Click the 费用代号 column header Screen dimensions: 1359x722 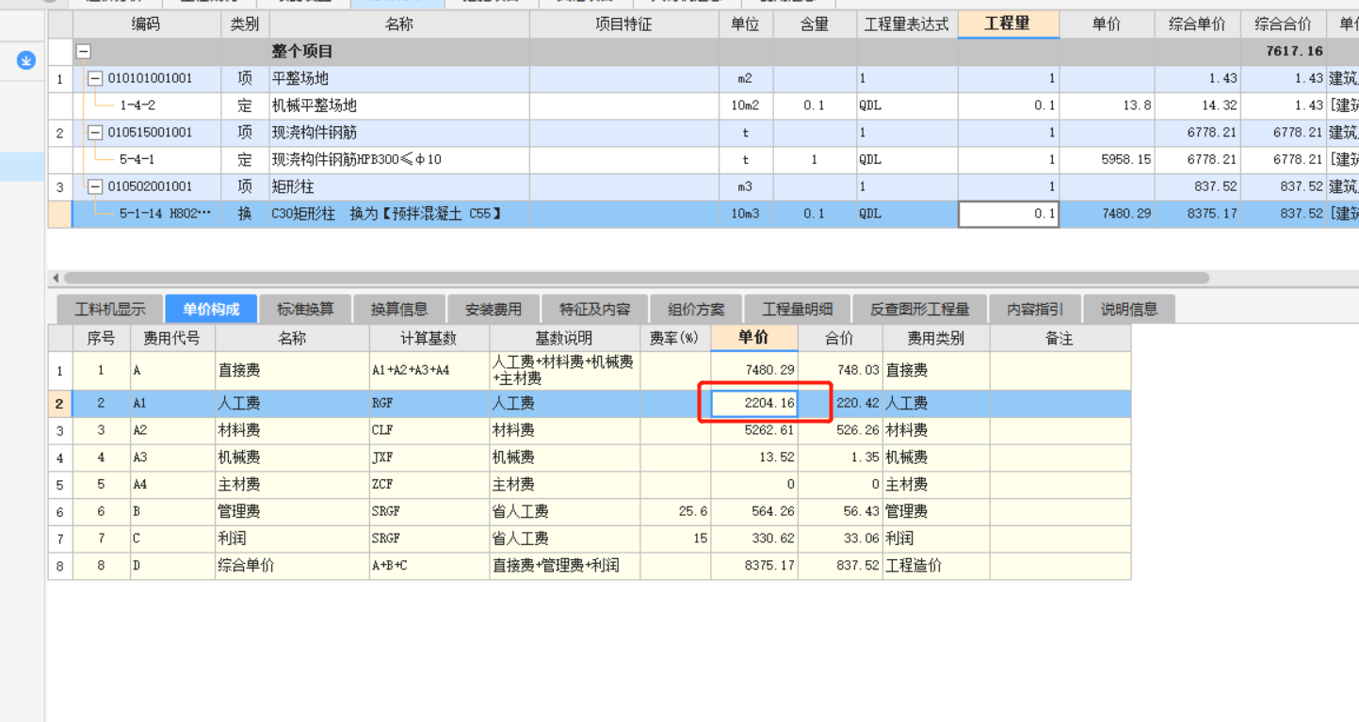[x=172, y=338]
